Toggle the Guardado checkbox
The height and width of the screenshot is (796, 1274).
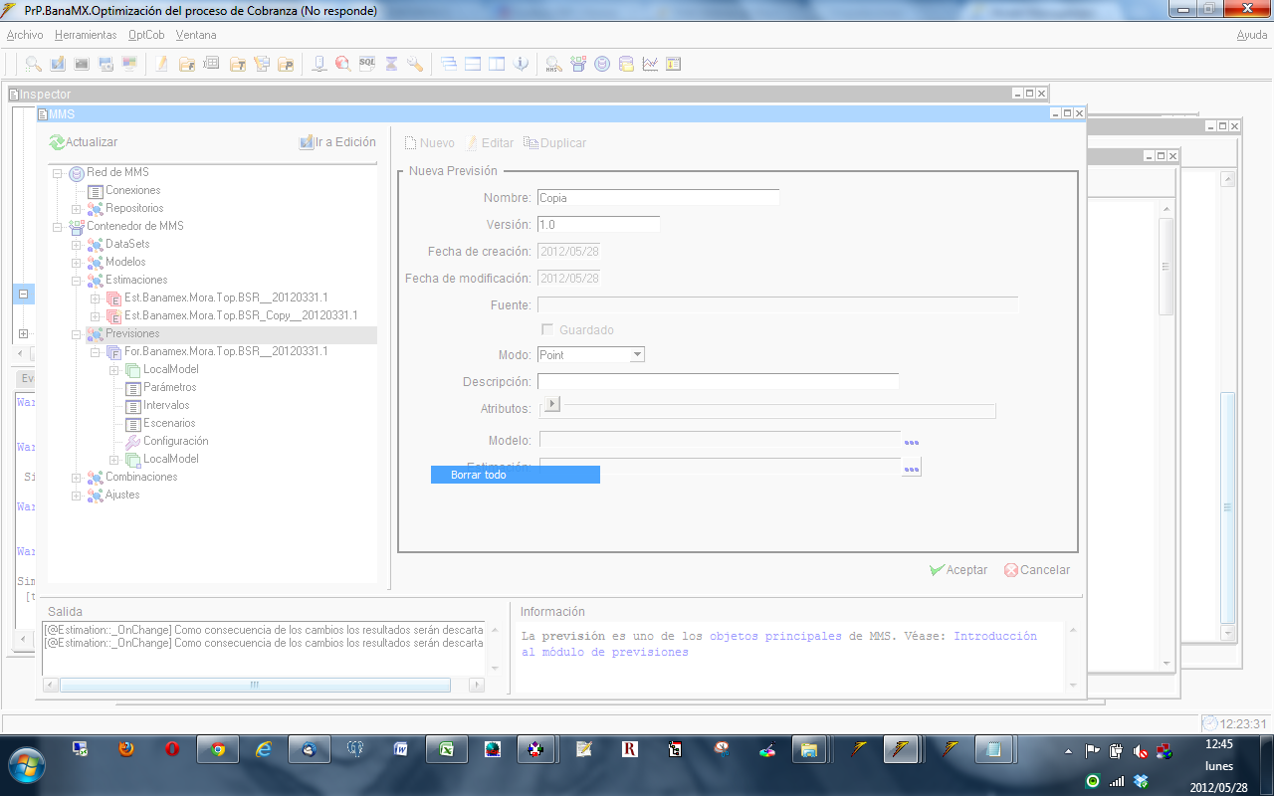[x=546, y=329]
